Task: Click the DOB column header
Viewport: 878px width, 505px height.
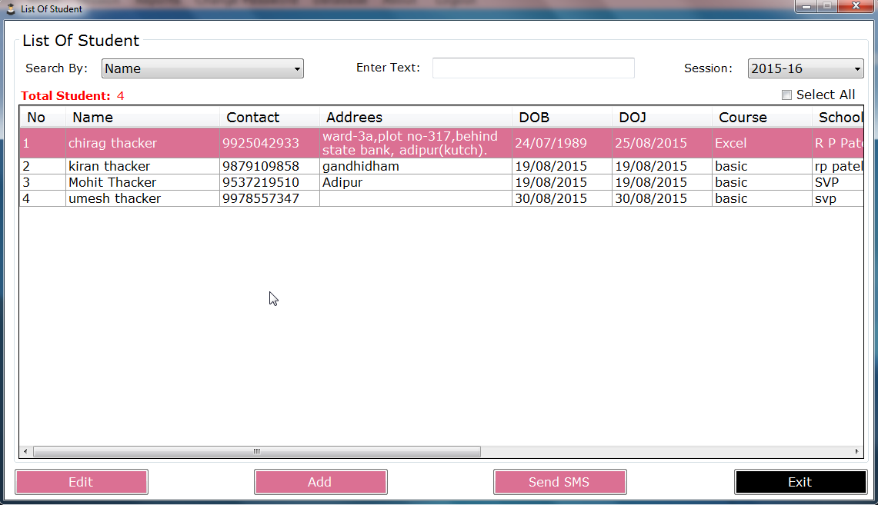Action: point(562,118)
